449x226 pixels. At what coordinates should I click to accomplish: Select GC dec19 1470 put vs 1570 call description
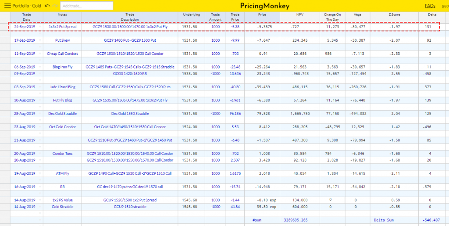pos(130,187)
